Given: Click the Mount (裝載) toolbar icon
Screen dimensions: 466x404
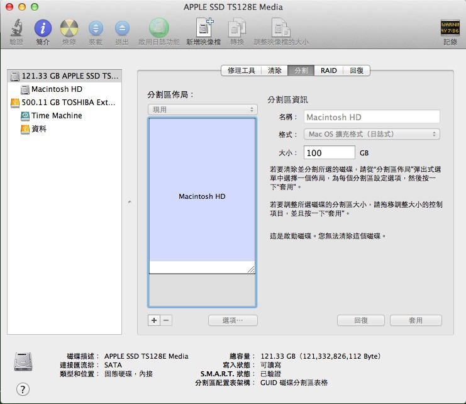Looking at the screenshot, I should (96, 28).
